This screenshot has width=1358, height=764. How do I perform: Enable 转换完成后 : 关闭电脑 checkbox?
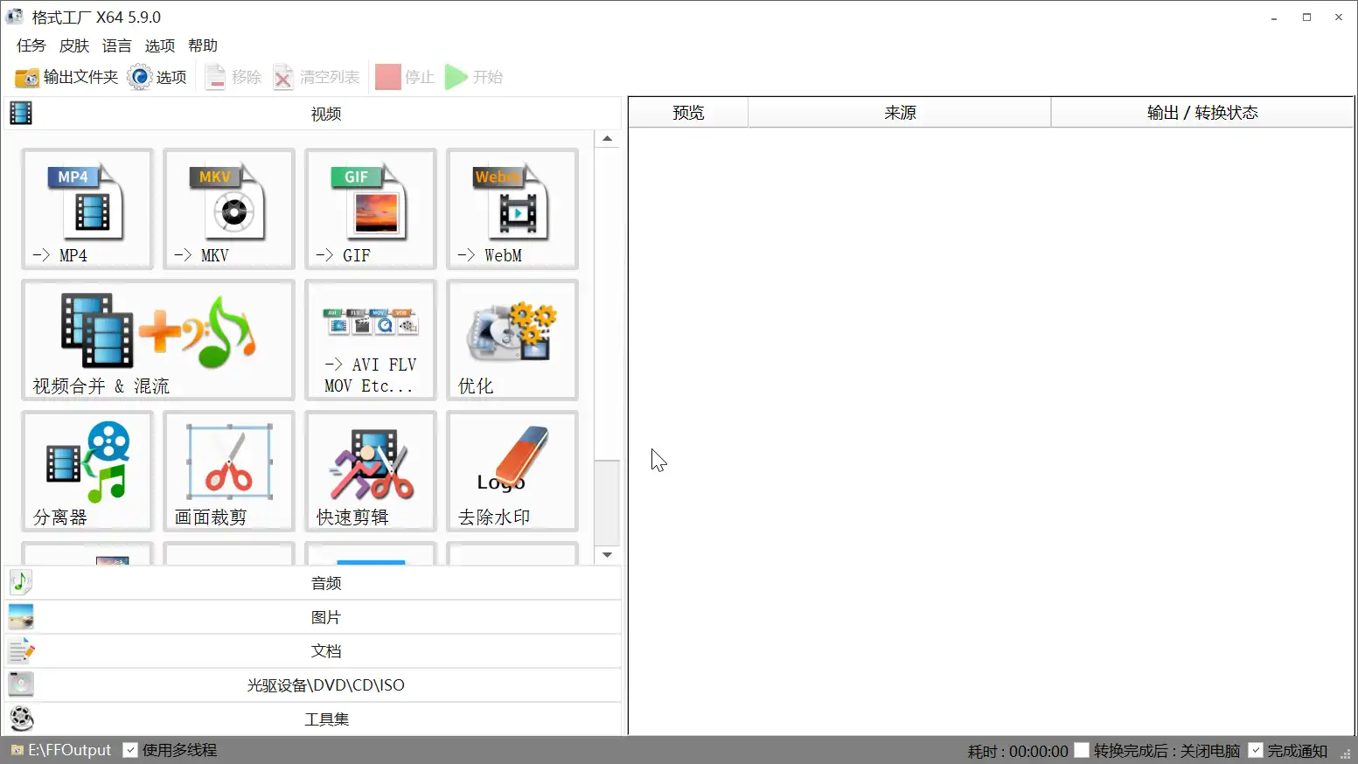point(1082,750)
